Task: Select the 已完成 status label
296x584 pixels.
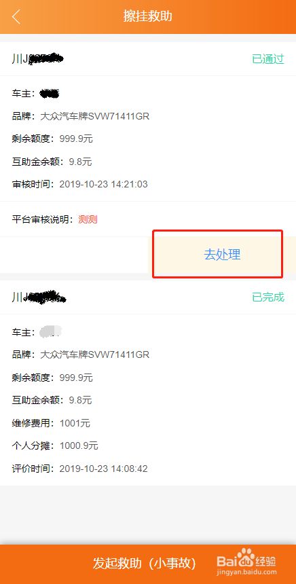Action: coord(268,297)
